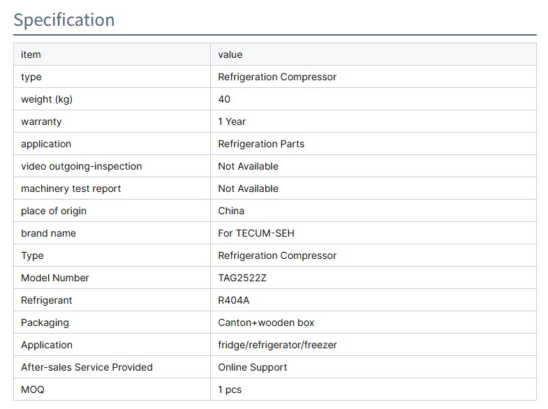Click the "video outgoing-inspection" label
The width and height of the screenshot is (548, 409).
(x=81, y=166)
